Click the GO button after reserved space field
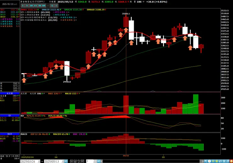Viewport: 233px width, 163px height. pyautogui.click(x=99, y=161)
